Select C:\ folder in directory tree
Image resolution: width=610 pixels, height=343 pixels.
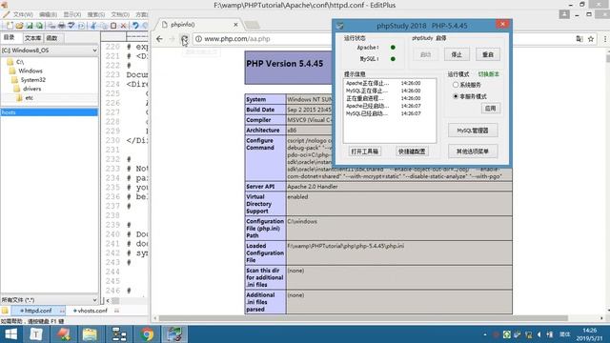[x=19, y=62]
